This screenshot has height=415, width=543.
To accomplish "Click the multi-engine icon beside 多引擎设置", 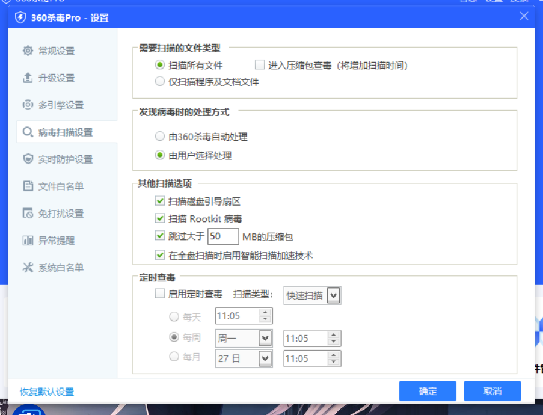I will (28, 105).
